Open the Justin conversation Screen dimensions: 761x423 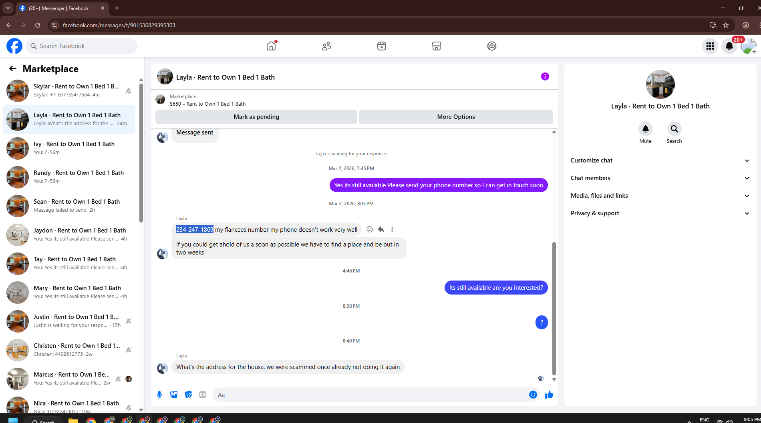69,321
